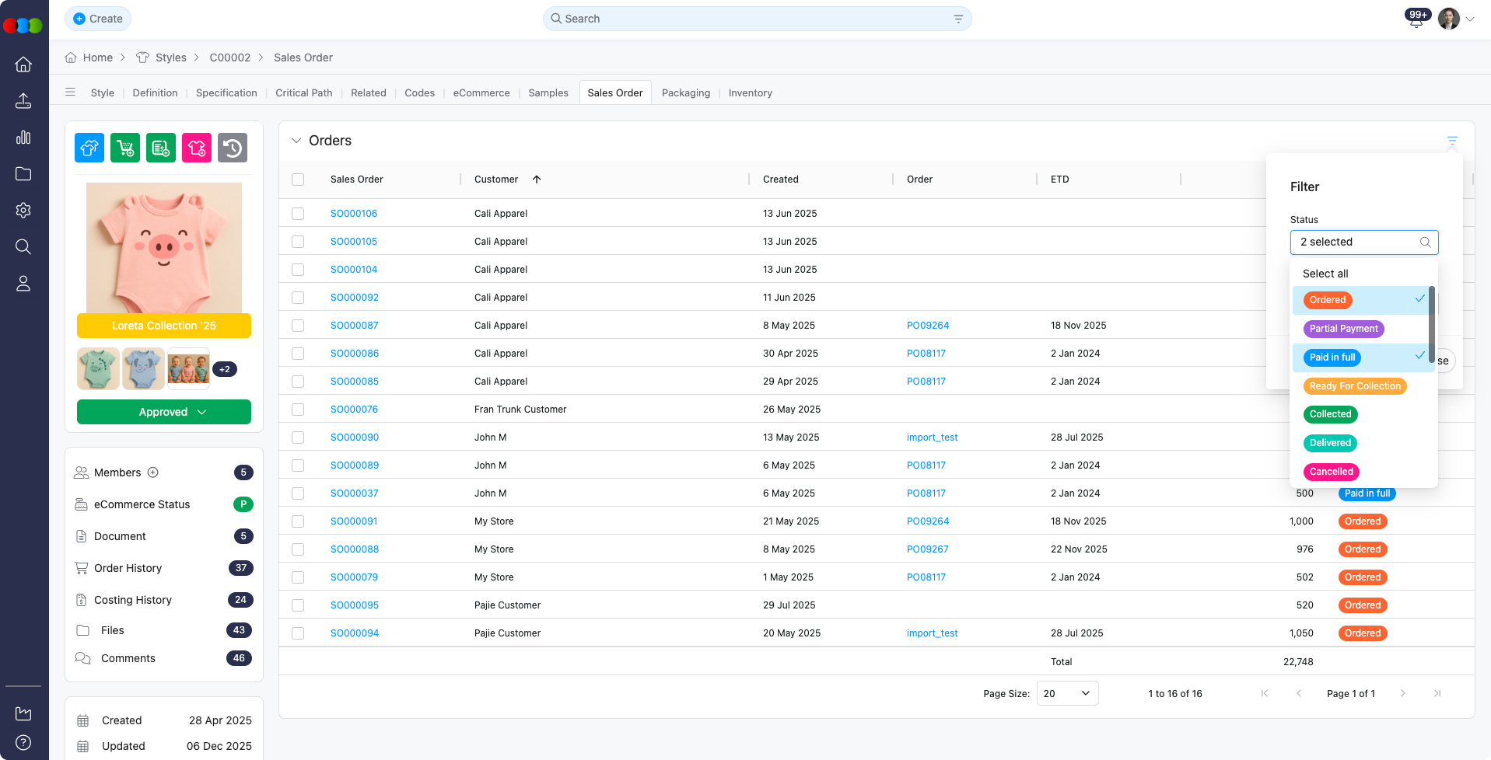Switch to the Critical Path tab
This screenshot has height=760, width=1491.
[x=303, y=92]
